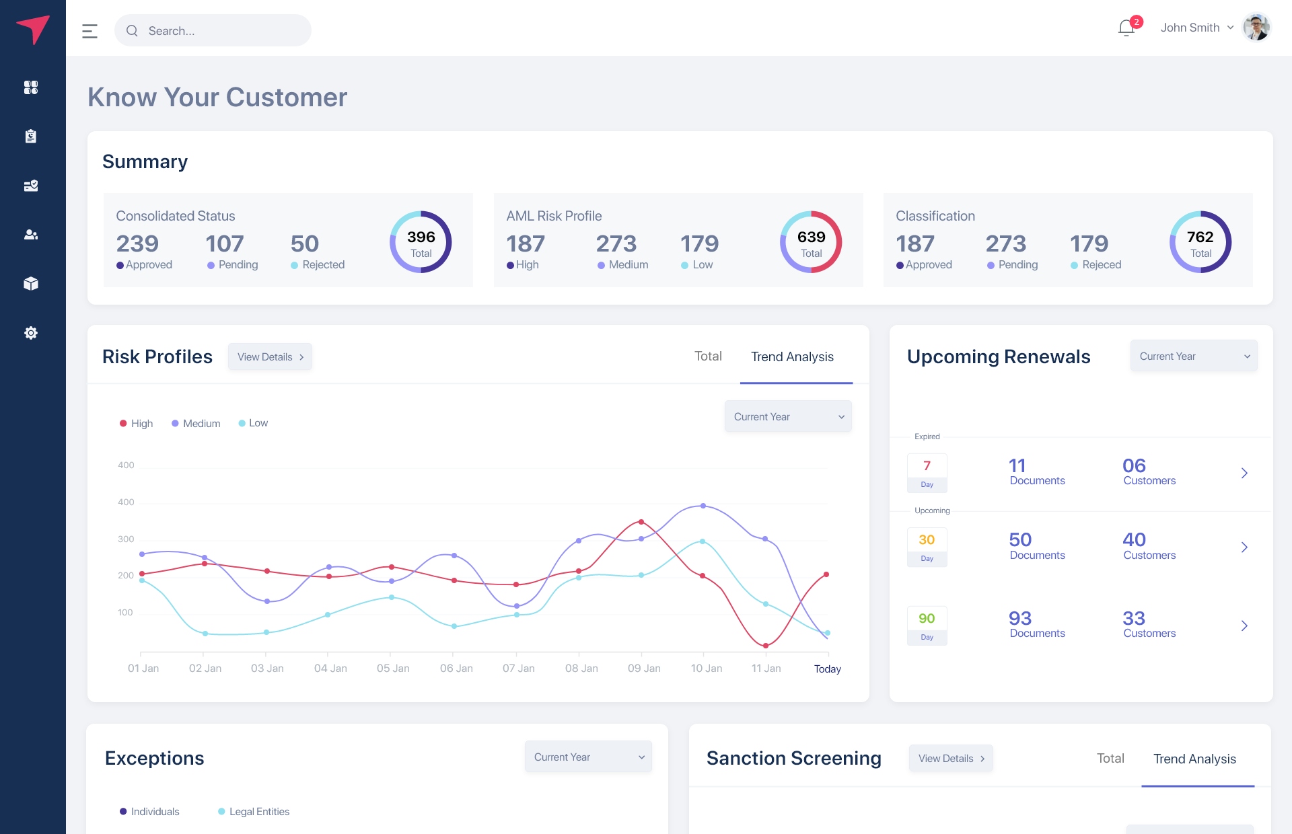Select Trend Analysis tab in Sanction Screening
This screenshot has height=834, width=1292.
pos(1194,759)
